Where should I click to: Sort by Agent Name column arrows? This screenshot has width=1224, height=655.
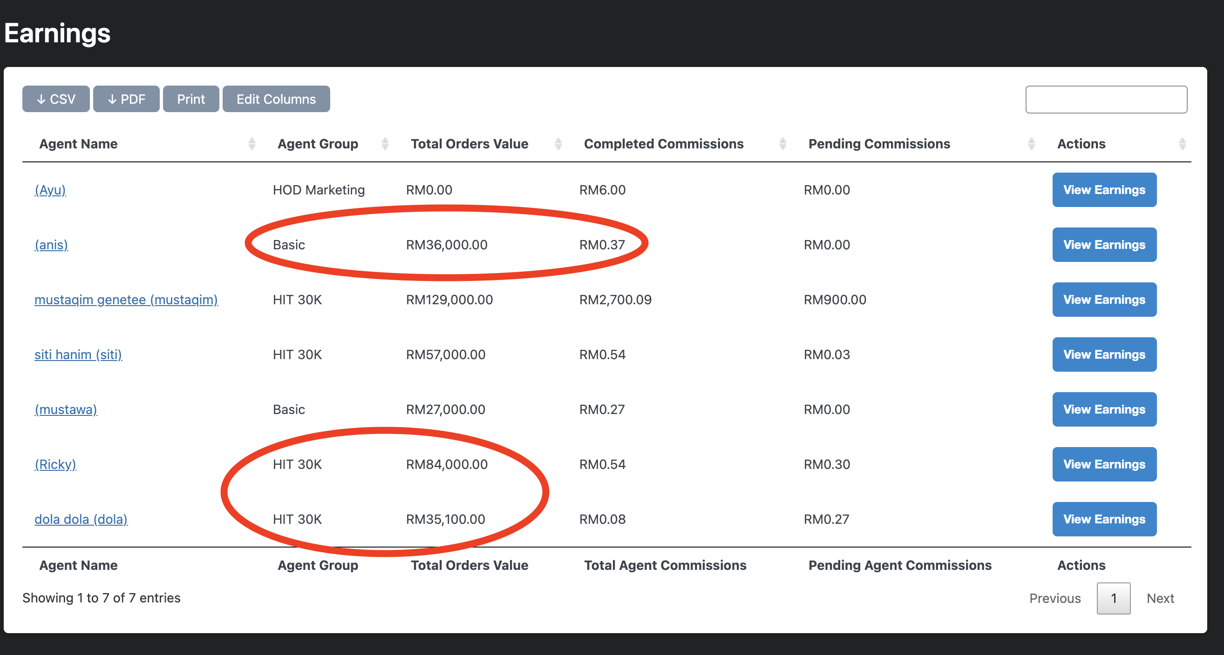[x=252, y=144]
